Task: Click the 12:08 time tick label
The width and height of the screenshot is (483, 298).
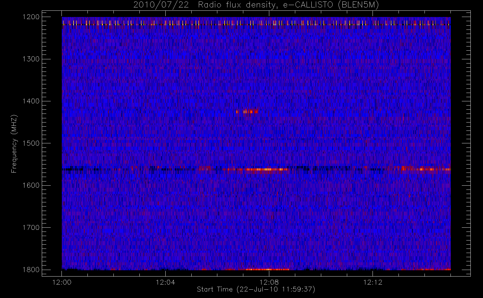Action: pyautogui.click(x=269, y=282)
